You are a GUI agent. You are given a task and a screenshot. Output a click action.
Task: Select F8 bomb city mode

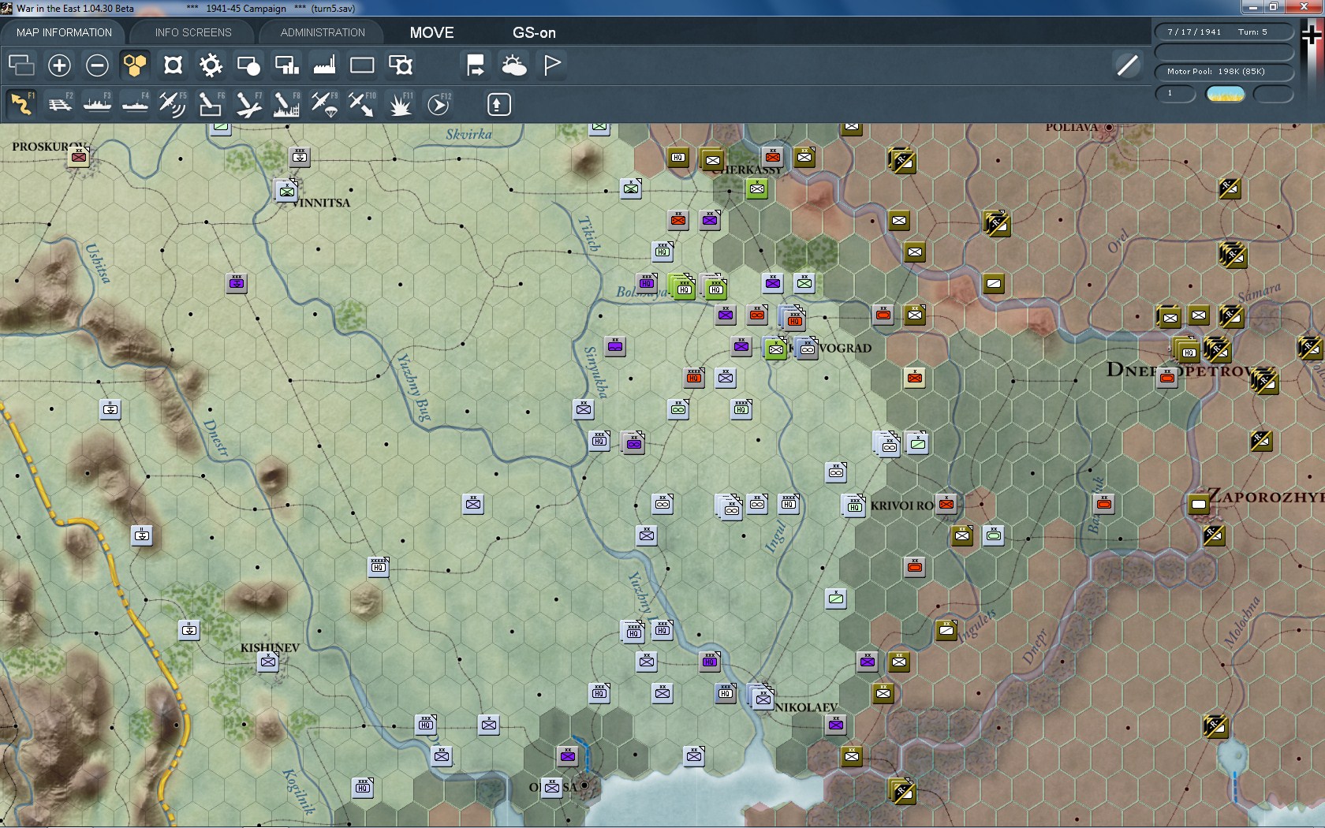click(x=287, y=104)
